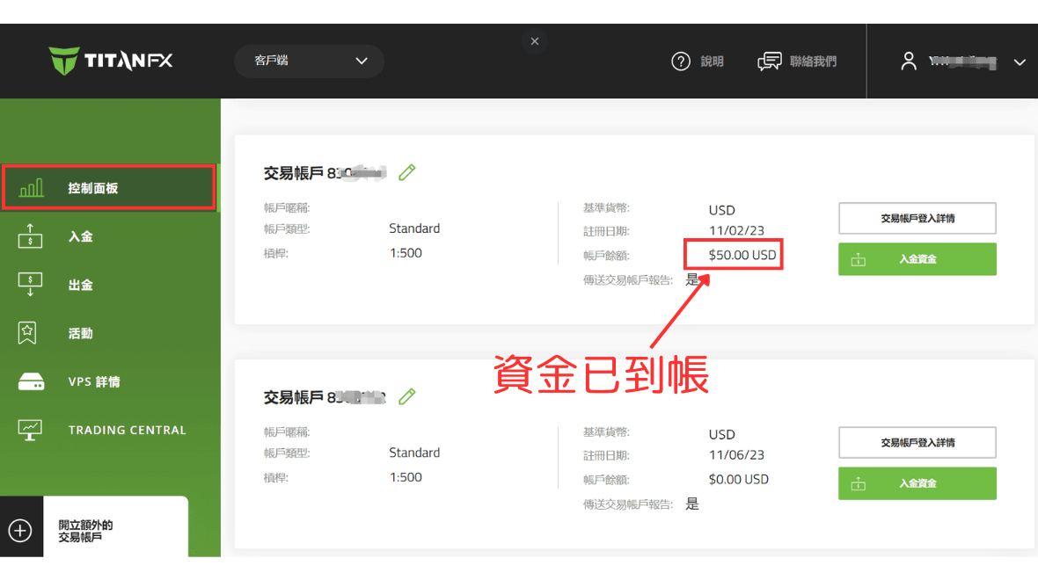Open the 客戶端 portal switcher dropdown
1038x580 pixels.
pyautogui.click(x=308, y=61)
